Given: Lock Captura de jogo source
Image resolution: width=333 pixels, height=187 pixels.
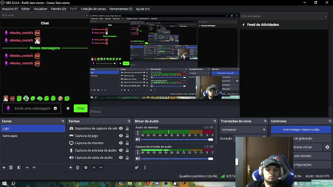Looking at the screenshot, I should (x=127, y=136).
